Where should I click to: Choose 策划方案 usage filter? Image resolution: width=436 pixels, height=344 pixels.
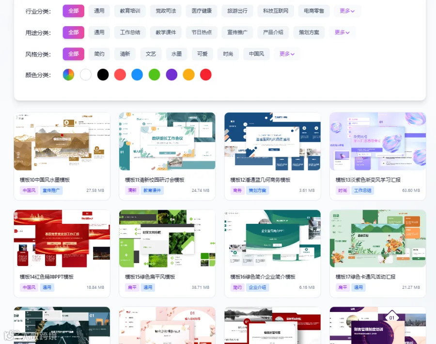click(x=309, y=32)
